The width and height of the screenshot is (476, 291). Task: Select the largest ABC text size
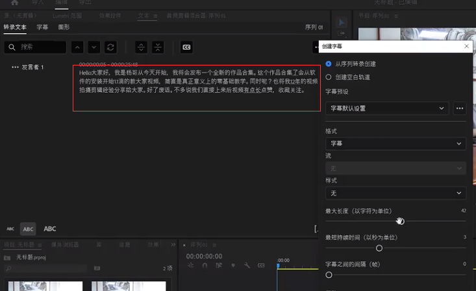pos(50,229)
